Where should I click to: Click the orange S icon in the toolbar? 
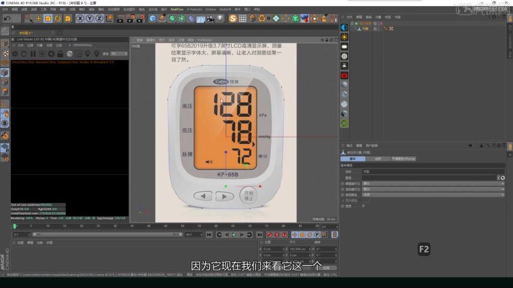click(233, 19)
